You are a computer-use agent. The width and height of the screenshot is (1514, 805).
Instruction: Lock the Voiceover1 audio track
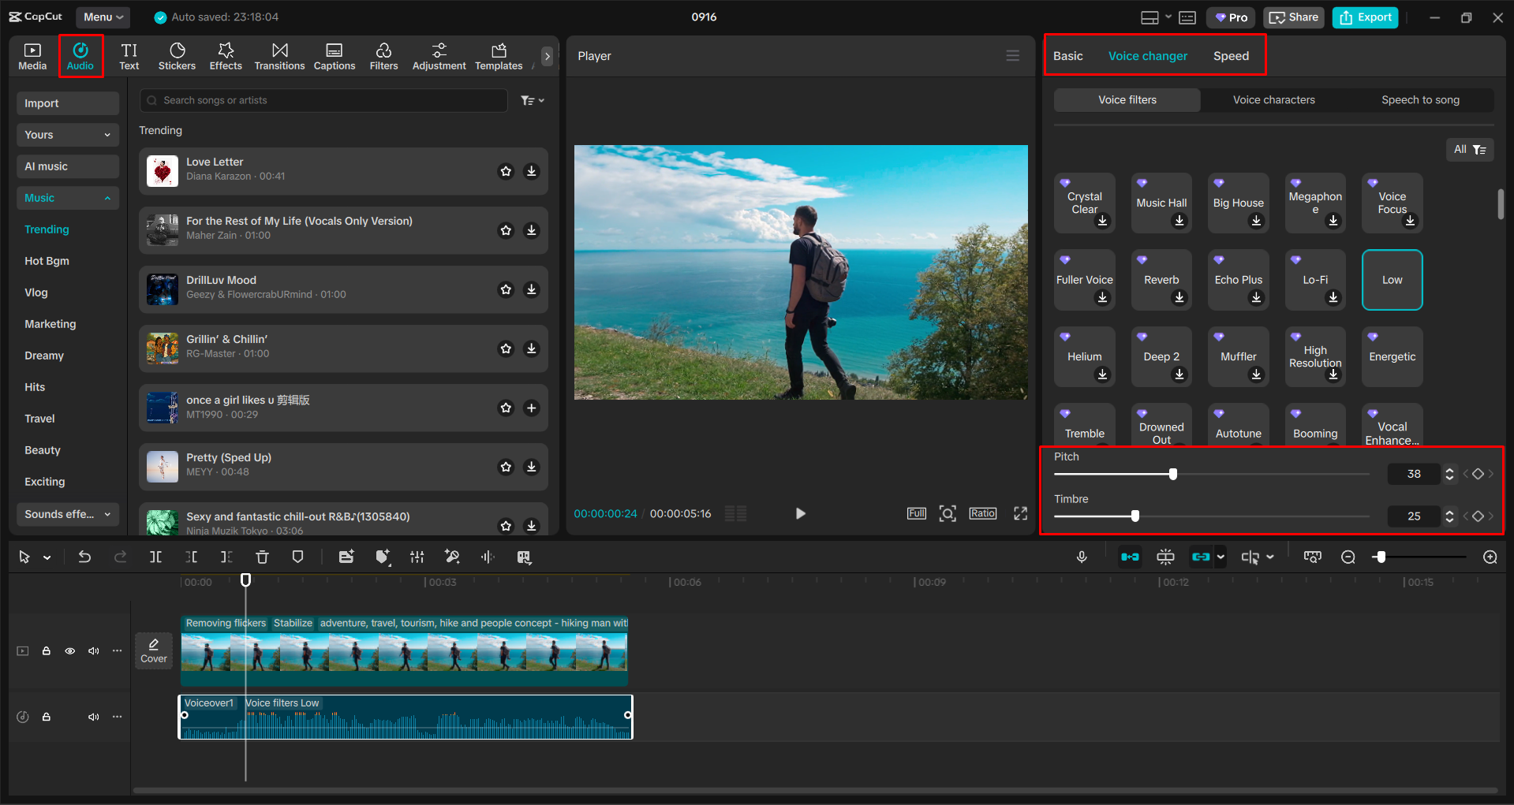tap(47, 717)
